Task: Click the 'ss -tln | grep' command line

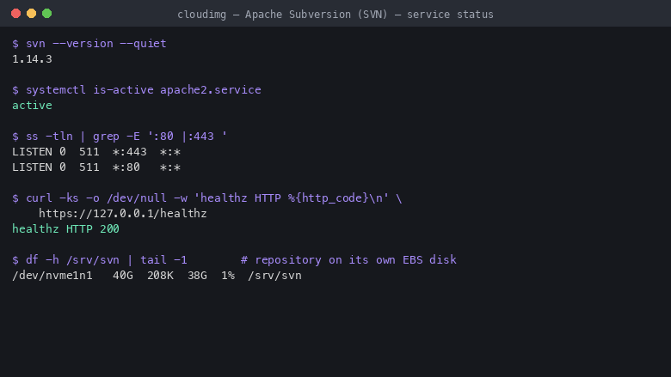Action: point(120,137)
